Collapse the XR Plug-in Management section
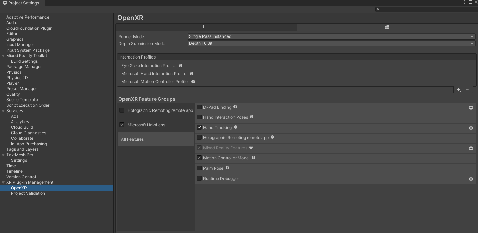Screen dimensions: 478x233 (x=3, y=182)
